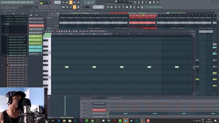219x123 pixels.
Task: Select the piano roll playback speaker tool
Action: 76,31
